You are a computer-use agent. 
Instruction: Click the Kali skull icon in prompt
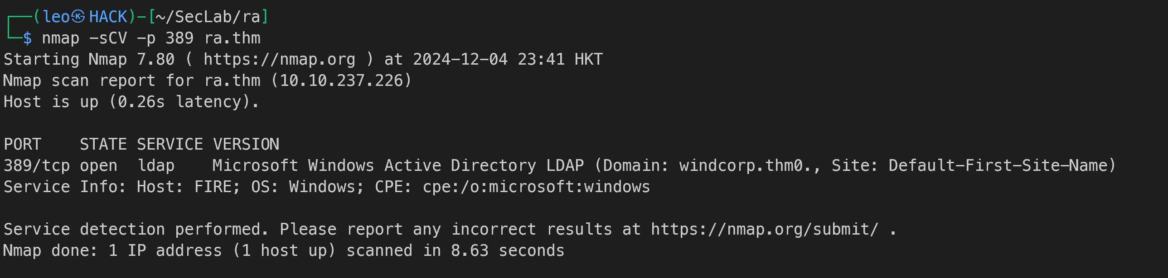click(x=78, y=17)
